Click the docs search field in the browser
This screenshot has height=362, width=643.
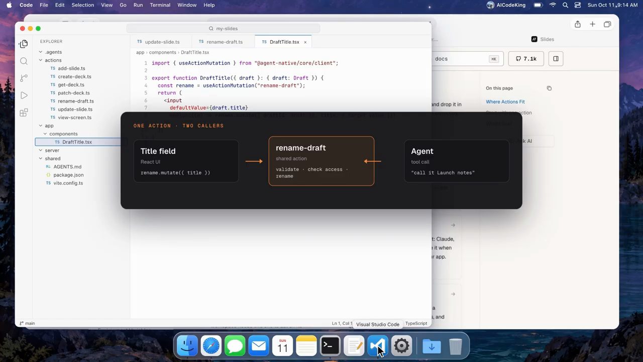(x=467, y=59)
